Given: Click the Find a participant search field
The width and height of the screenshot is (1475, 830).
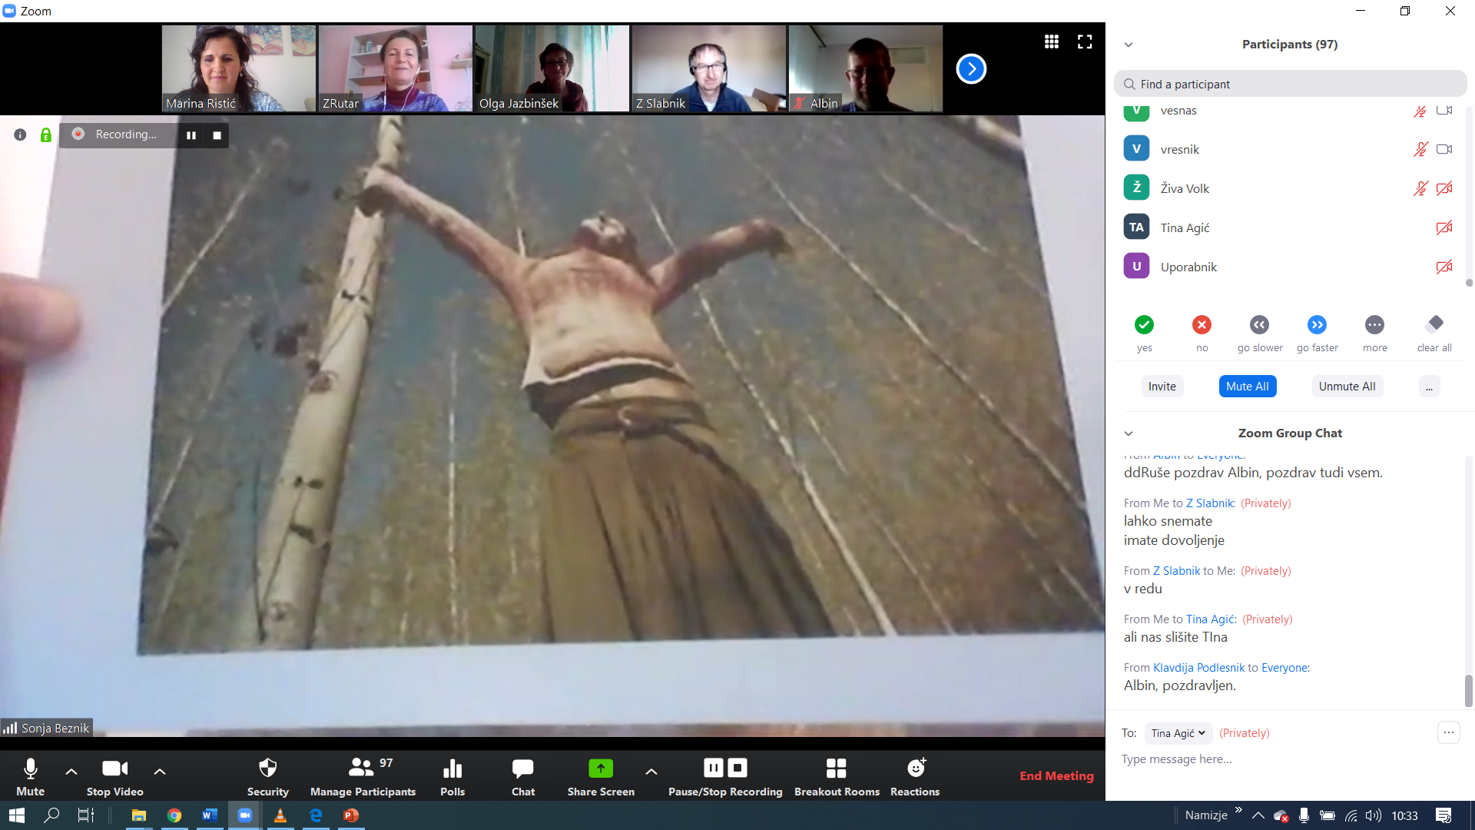Looking at the screenshot, I should point(1291,84).
